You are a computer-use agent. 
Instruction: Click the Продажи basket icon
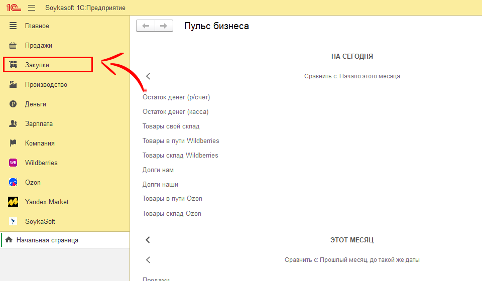14,45
